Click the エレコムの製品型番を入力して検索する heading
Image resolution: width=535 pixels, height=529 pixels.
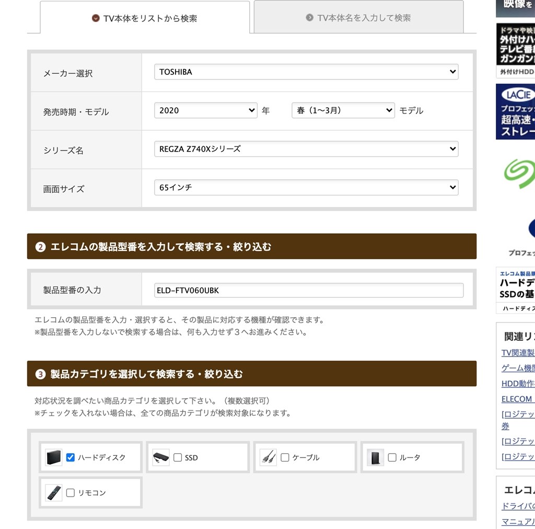(161, 246)
